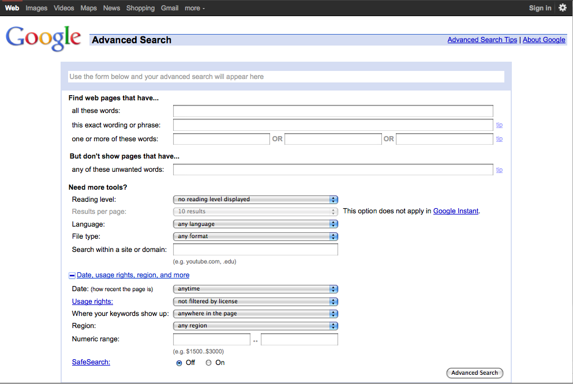Focus the site or domain input field
Image resolution: width=573 pixels, height=384 pixels.
[x=256, y=249]
